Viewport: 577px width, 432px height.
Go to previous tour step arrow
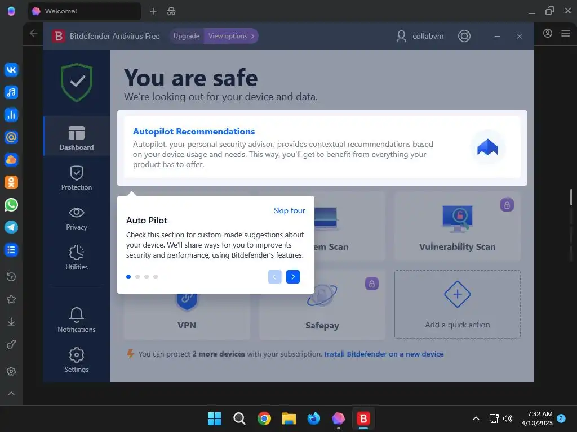click(x=275, y=277)
